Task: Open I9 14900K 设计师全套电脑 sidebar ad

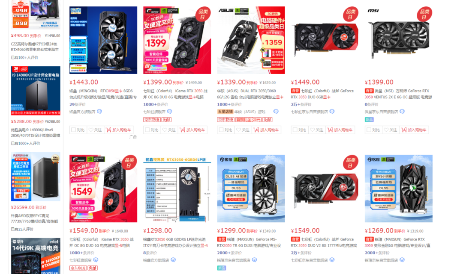Action: [36, 91]
